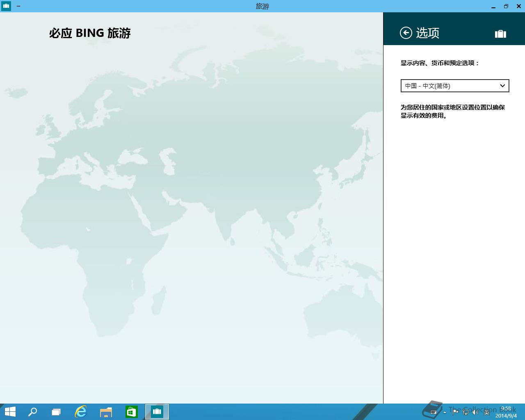Click the 选项 panel title
Viewport: 525px width, 420px height.
[428, 33]
